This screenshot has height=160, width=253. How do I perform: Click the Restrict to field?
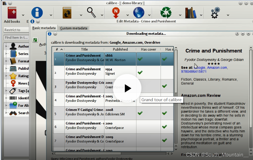coord(16,30)
